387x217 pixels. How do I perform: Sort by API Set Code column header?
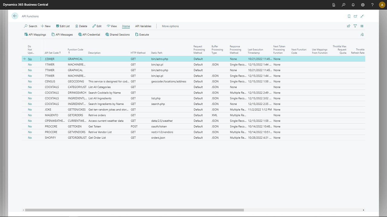[x=53, y=53]
